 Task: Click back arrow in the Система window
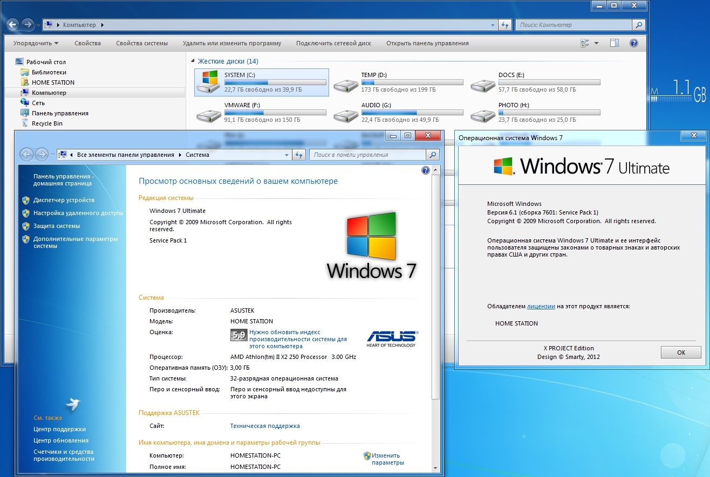coord(26,155)
